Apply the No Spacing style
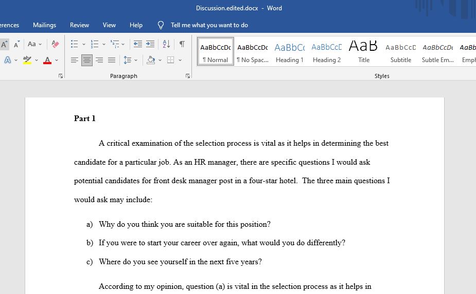Screen dimensions: 476x294 [253, 51]
